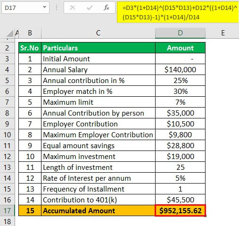239x226 pixels.
Task: Select row 8 header
Action: tap(7, 113)
